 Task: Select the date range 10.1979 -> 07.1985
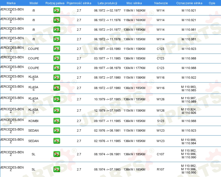(x=107, y=99)
